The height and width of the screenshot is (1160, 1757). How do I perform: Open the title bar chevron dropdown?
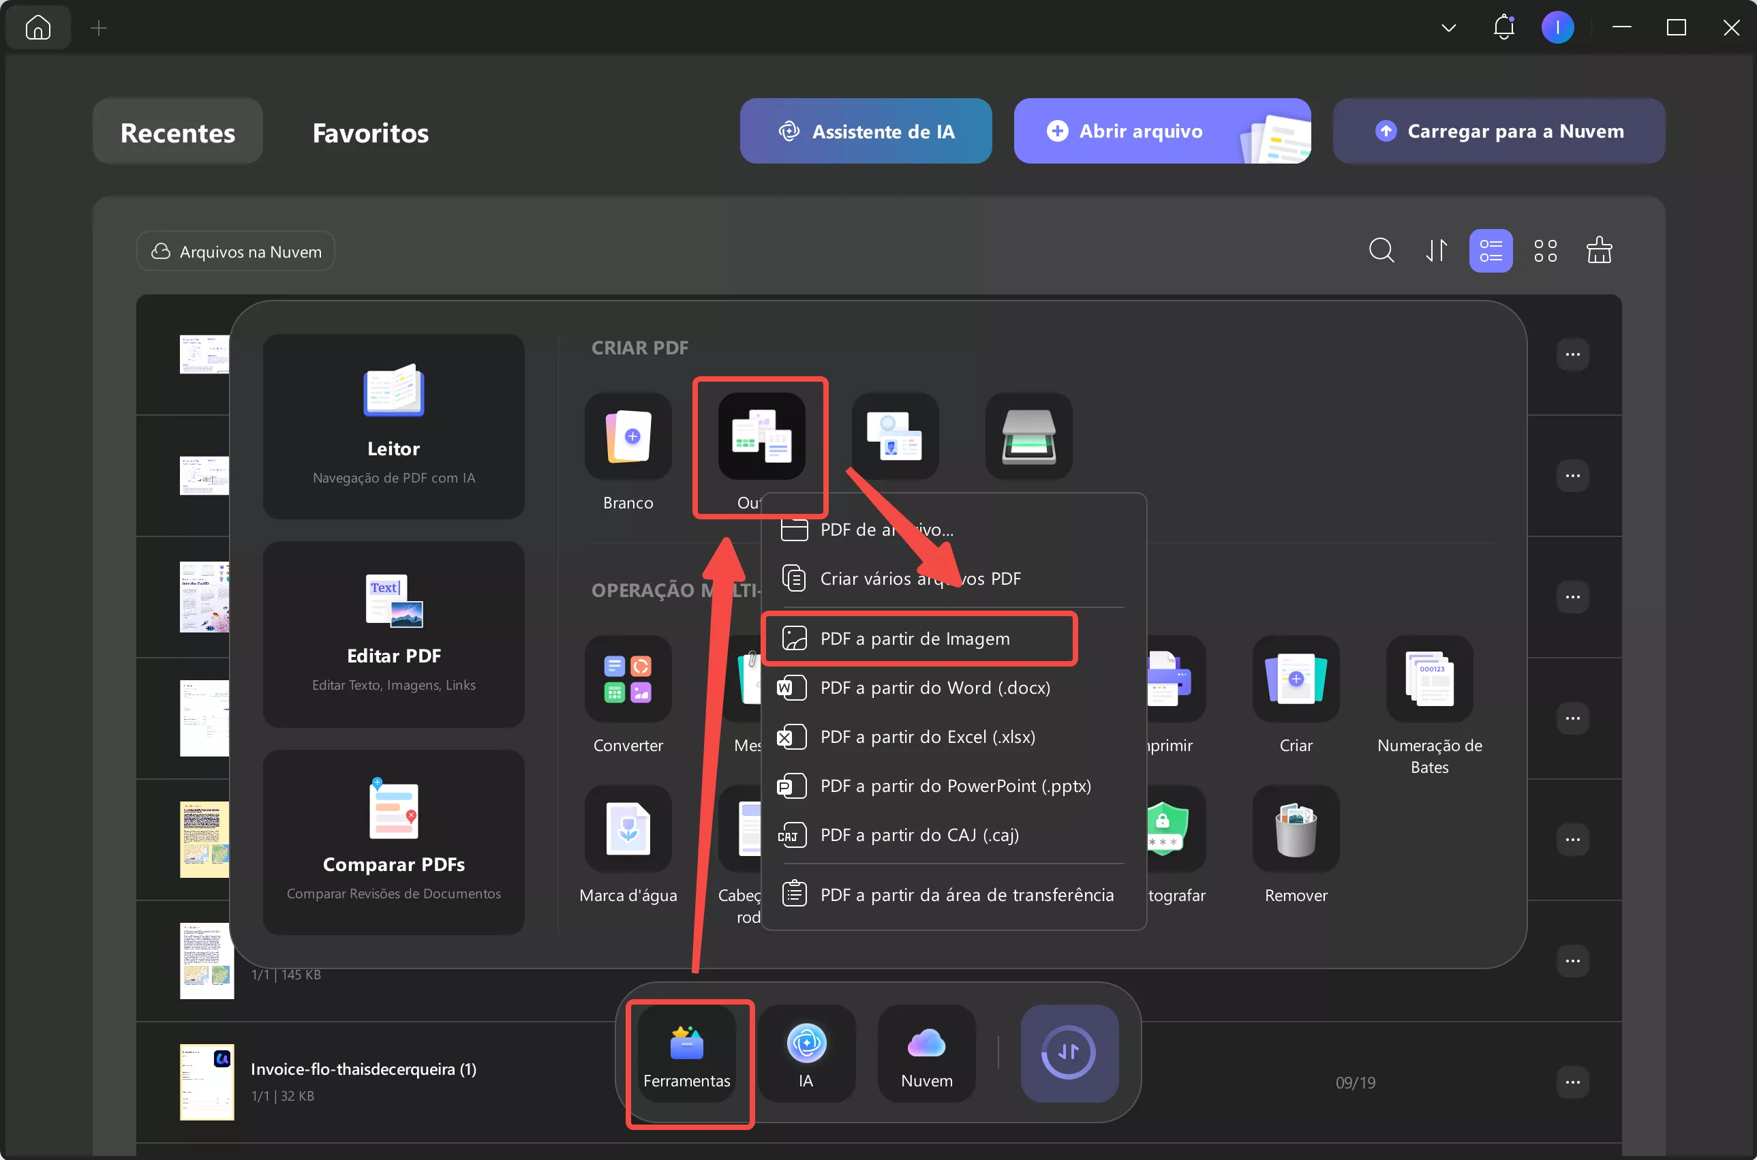point(1448,27)
